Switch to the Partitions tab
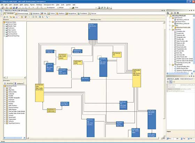This screenshot has height=143, width=195. 61,14
